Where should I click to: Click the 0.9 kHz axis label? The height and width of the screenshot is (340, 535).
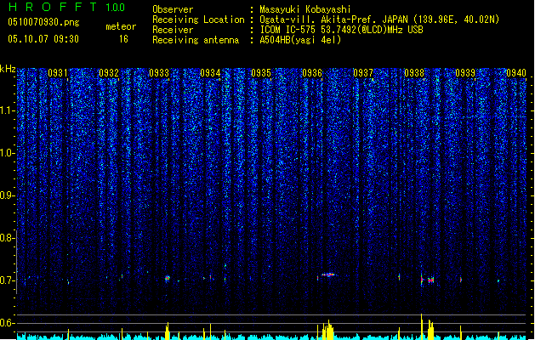[x=7, y=195]
